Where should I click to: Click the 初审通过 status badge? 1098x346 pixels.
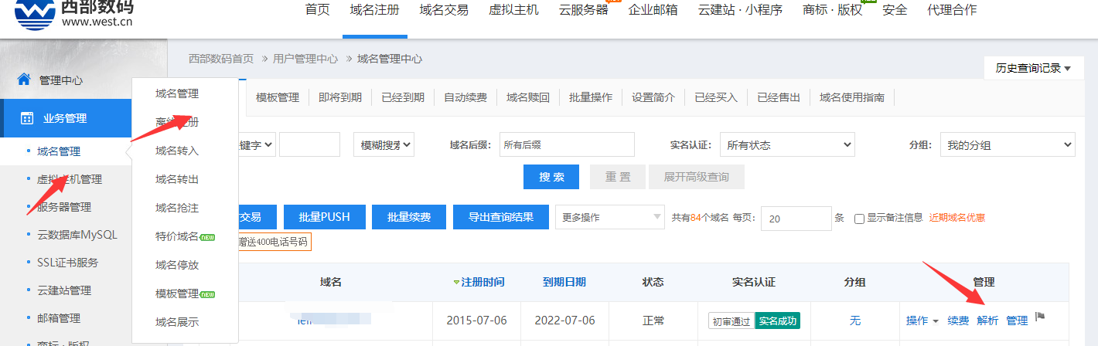point(731,321)
